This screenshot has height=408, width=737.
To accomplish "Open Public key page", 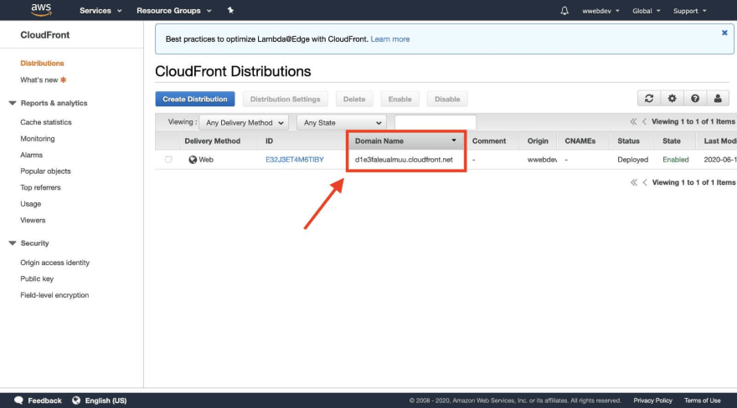I will 37,279.
